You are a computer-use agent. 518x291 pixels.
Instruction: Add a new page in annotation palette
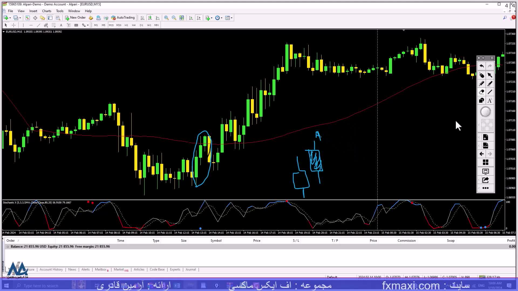485,137
